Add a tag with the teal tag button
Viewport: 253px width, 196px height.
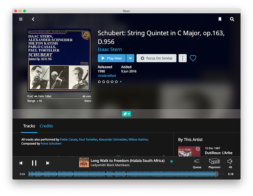(126, 114)
